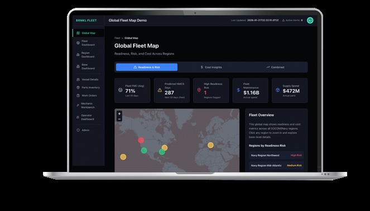The width and height of the screenshot is (370, 211).
Task: Click the Last Updated timestamp
Action: (x=263, y=21)
